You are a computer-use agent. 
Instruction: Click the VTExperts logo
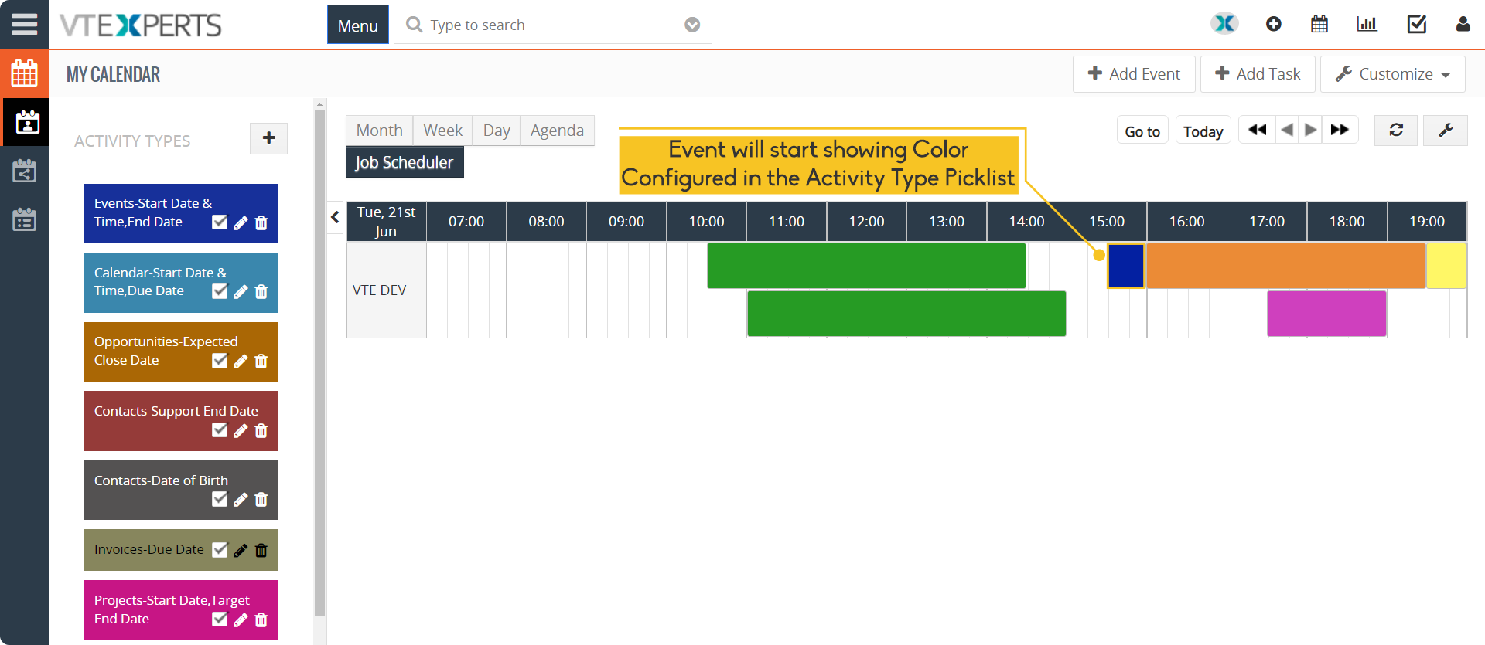click(141, 25)
